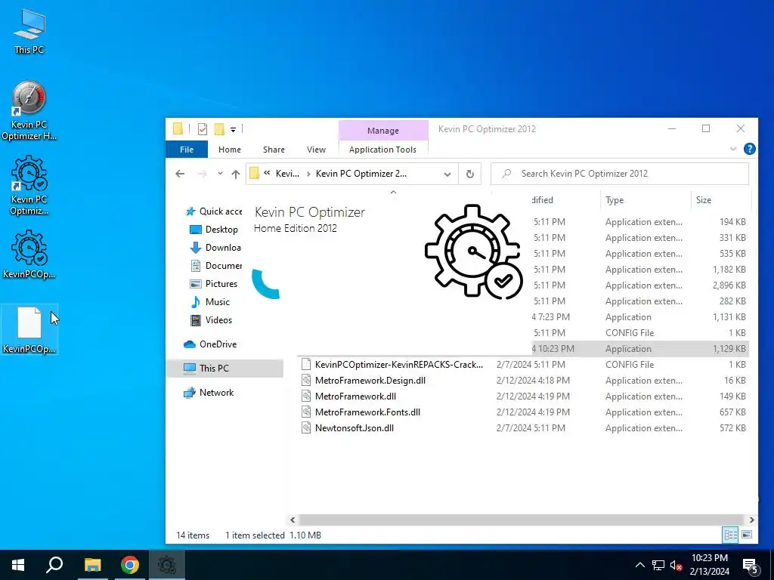Image resolution: width=774 pixels, height=580 pixels.
Task: Click the 1,131 KB size cell
Action: click(x=729, y=317)
